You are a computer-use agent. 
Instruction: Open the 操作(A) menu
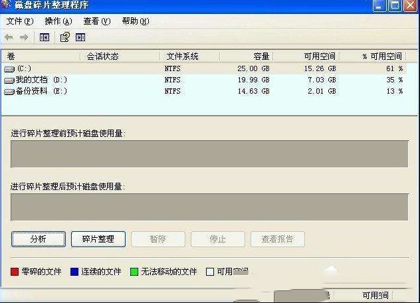click(x=58, y=21)
